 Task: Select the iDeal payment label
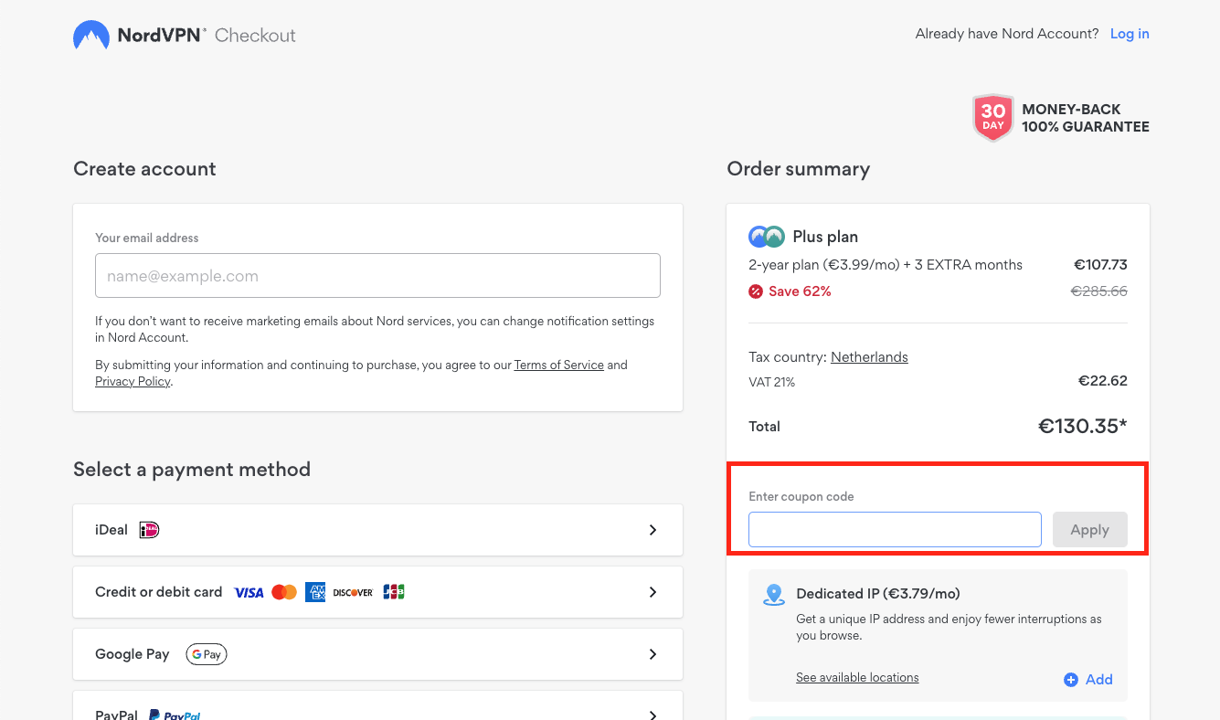tap(111, 530)
